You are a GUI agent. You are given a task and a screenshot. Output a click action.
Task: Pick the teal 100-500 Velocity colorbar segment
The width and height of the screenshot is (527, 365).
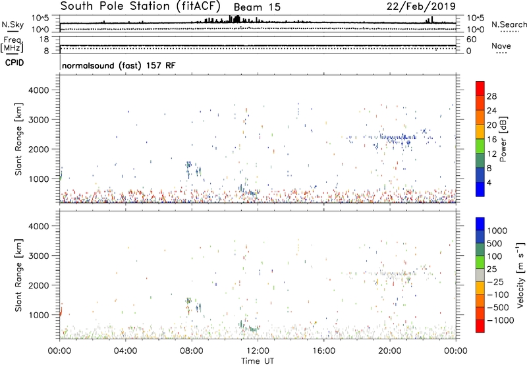pyautogui.click(x=480, y=250)
